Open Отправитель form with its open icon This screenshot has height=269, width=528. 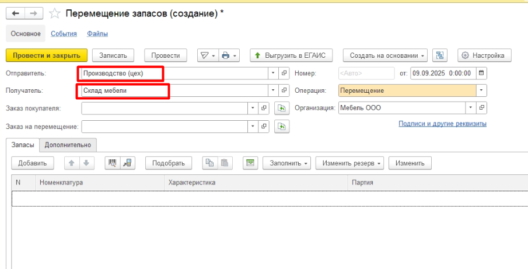coord(284,73)
